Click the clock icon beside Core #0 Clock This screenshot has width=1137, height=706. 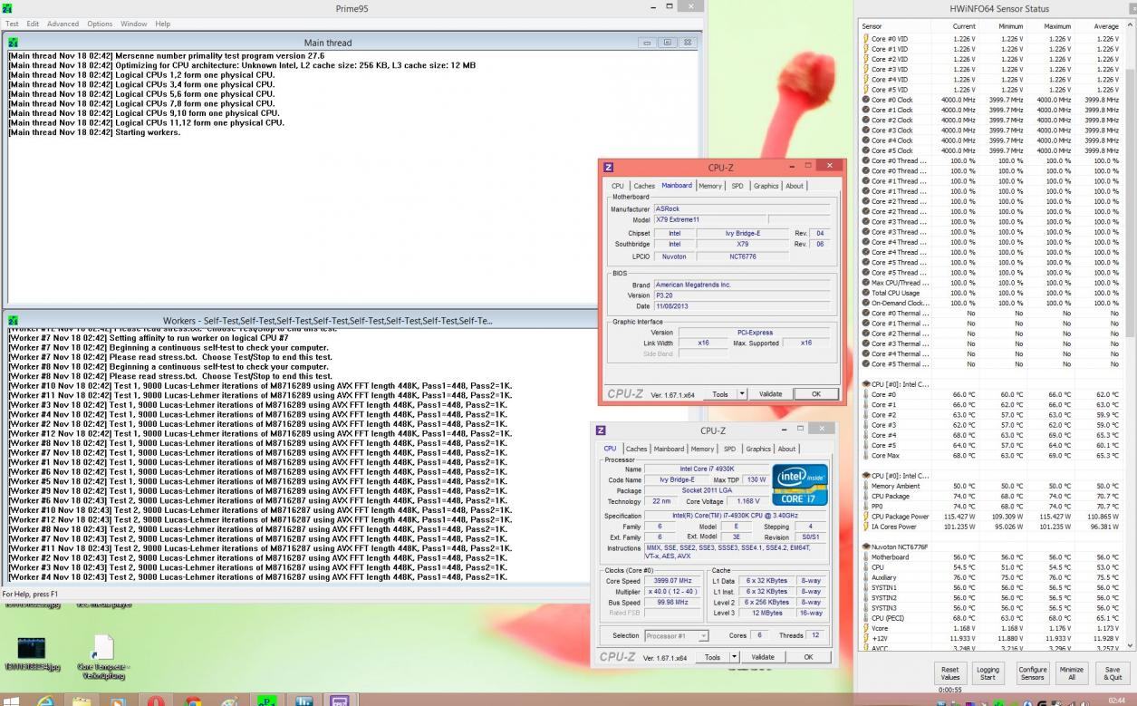point(865,100)
